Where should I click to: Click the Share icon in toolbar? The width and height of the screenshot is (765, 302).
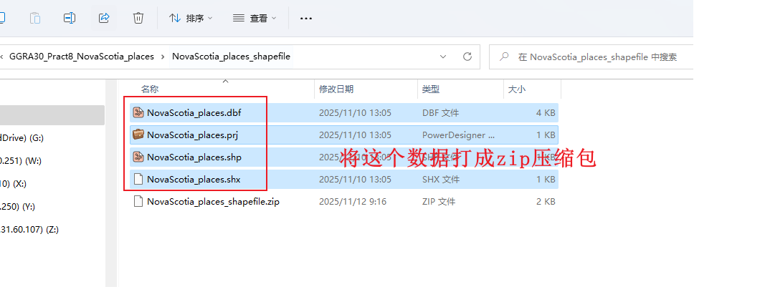(103, 18)
